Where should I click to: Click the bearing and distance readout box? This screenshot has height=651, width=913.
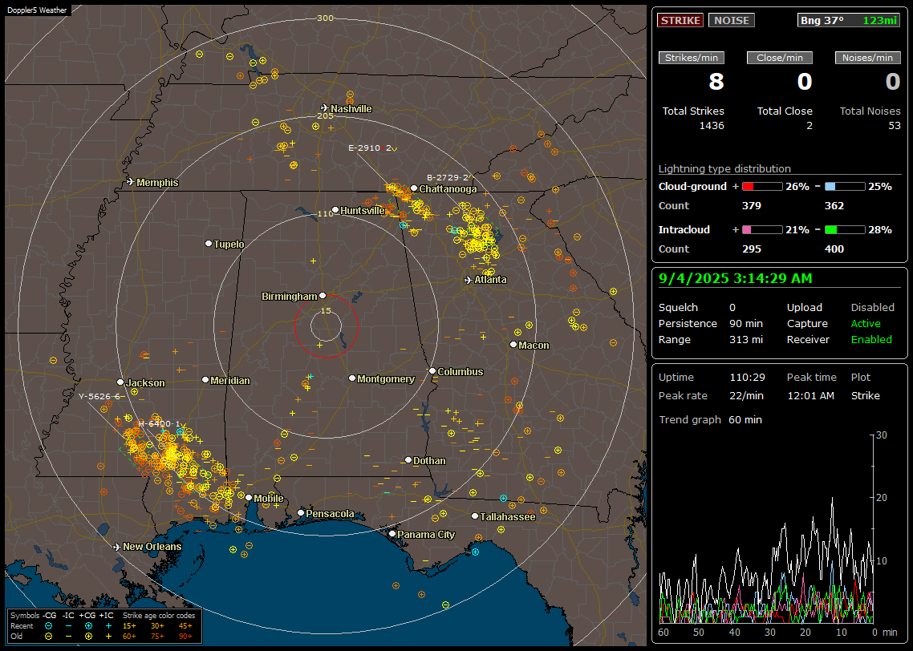(848, 20)
